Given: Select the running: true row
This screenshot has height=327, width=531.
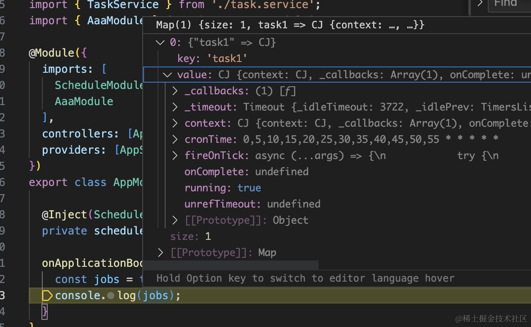Looking at the screenshot, I should click(x=222, y=188).
